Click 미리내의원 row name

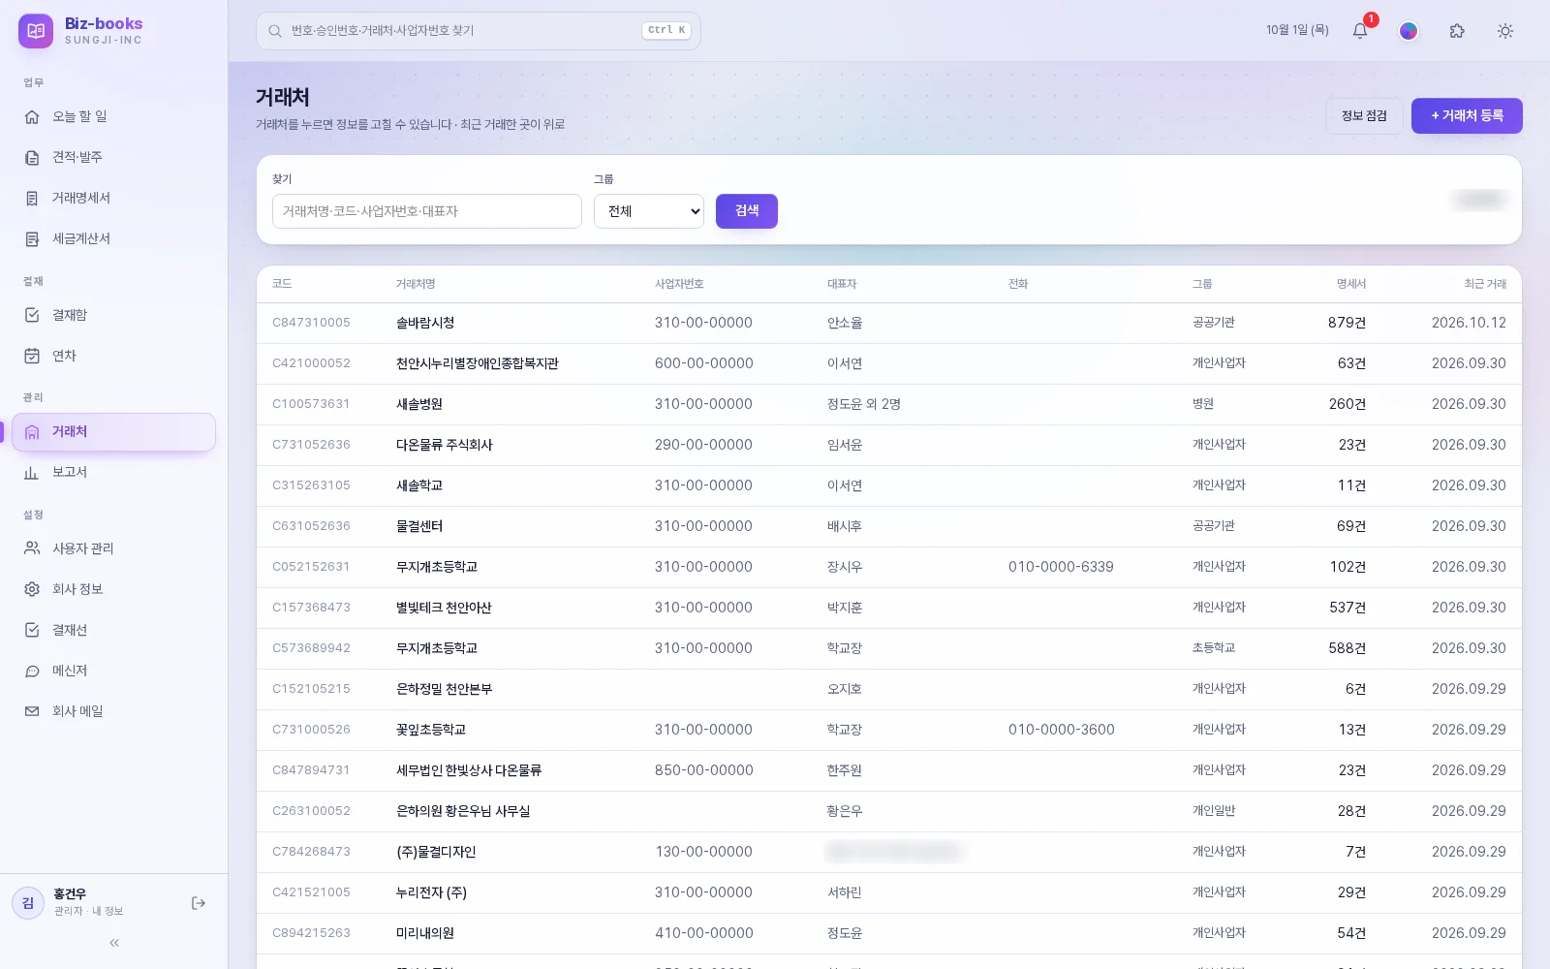425,933
